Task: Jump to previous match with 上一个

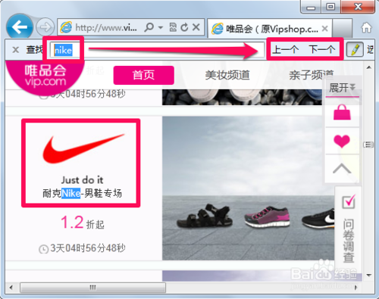Action: (285, 49)
